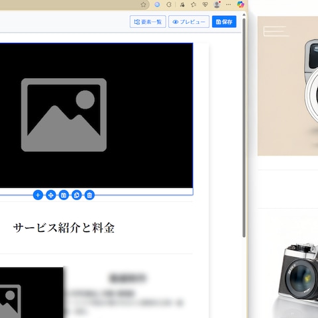Click the page vertical scrollbar thumb
318x318 pixels.
244,128
